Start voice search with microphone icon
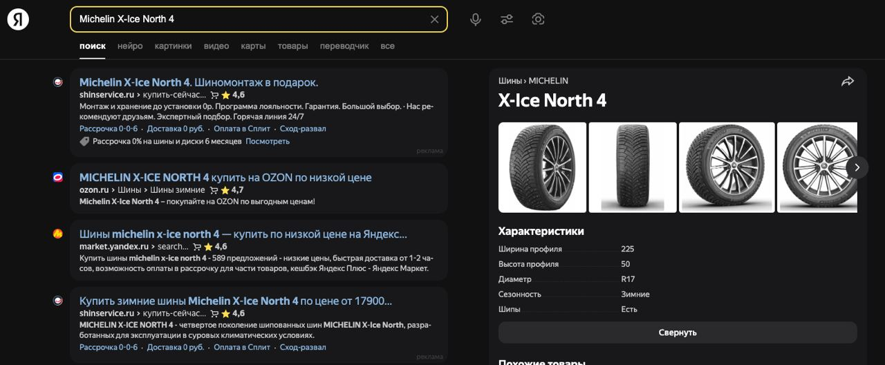This screenshot has width=885, height=365. click(x=476, y=19)
